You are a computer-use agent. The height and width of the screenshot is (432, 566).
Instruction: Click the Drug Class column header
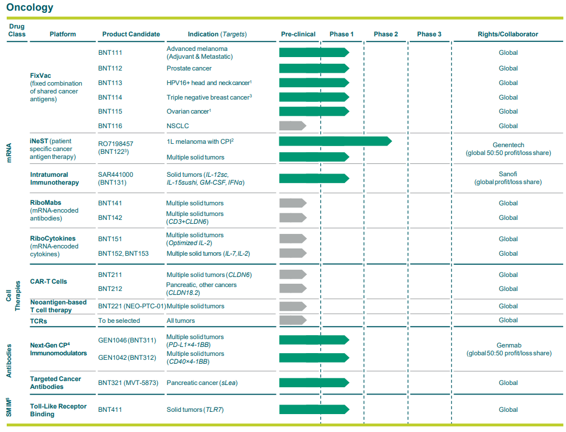[x=17, y=30]
